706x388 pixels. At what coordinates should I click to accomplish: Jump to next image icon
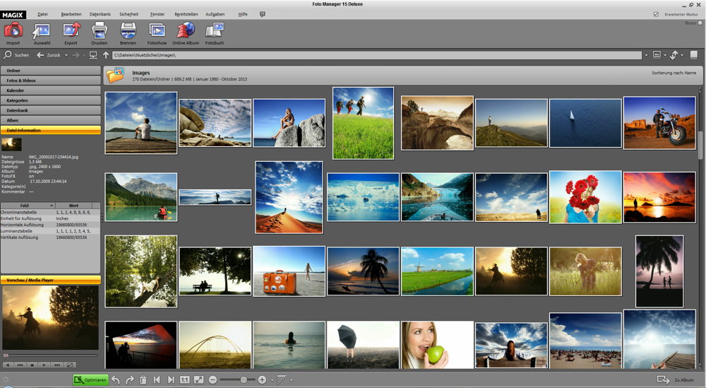click(171, 380)
